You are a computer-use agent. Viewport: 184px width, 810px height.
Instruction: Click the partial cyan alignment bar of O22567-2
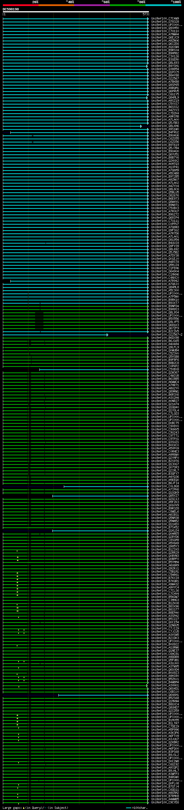pyautogui.click(x=56, y=334)
